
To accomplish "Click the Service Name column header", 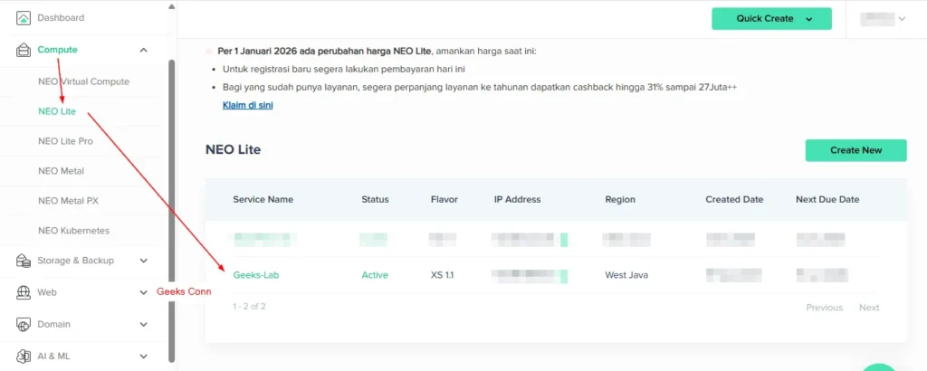I will coord(263,200).
